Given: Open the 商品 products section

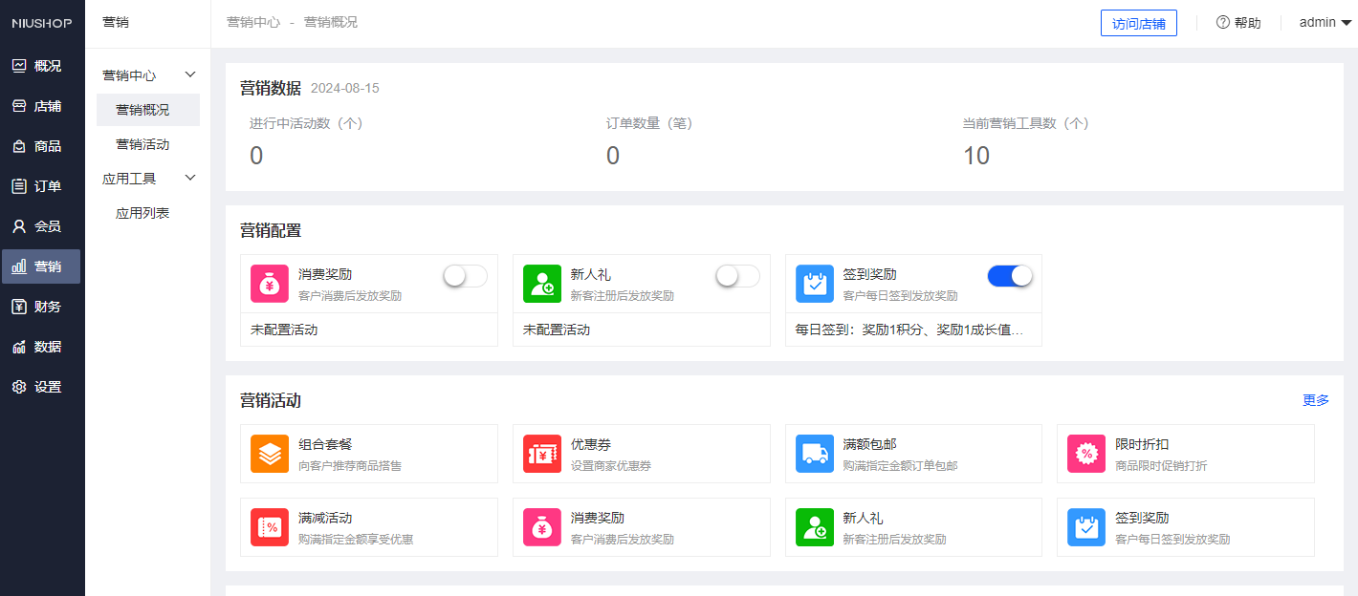Looking at the screenshot, I should (x=41, y=145).
